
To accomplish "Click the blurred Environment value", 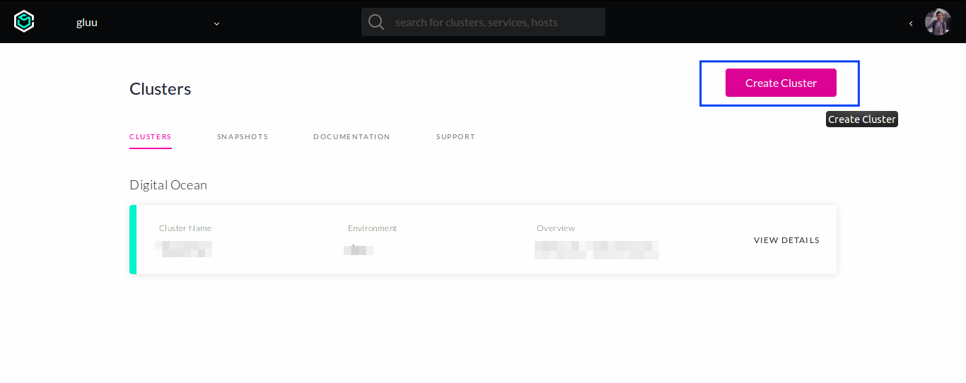I will coord(359,249).
